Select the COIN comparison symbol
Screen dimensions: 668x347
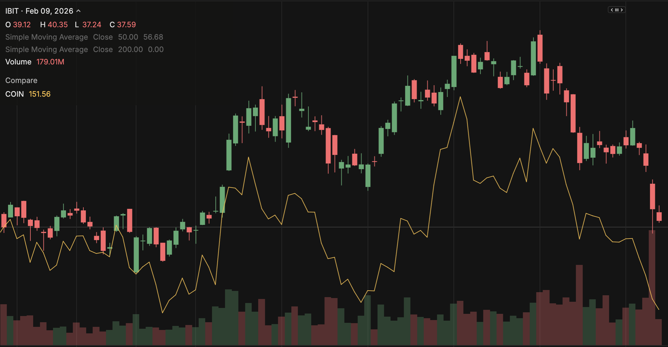[x=14, y=94]
